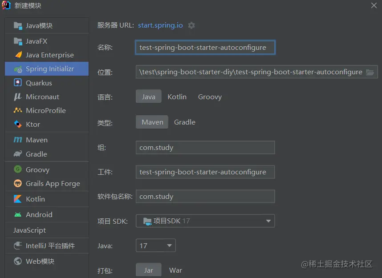382x278 pixels.
Task: Click the green Groovy G icon
Action: point(18,169)
